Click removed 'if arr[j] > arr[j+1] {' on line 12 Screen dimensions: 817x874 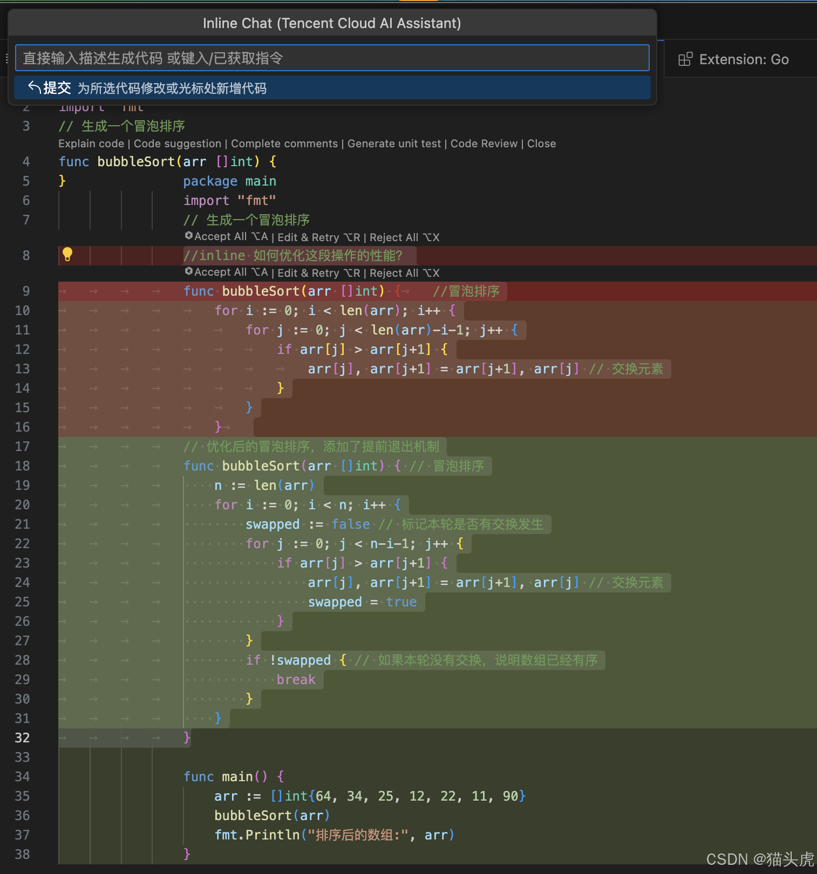(x=362, y=349)
